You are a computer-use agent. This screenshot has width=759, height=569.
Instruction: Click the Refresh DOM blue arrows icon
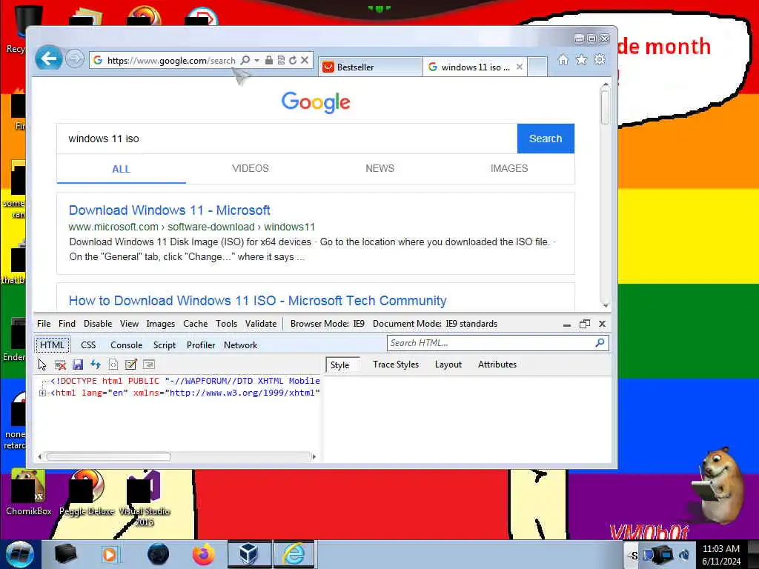click(x=96, y=365)
